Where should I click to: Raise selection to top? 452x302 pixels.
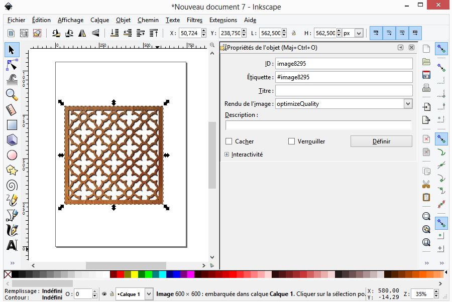tap(154, 33)
